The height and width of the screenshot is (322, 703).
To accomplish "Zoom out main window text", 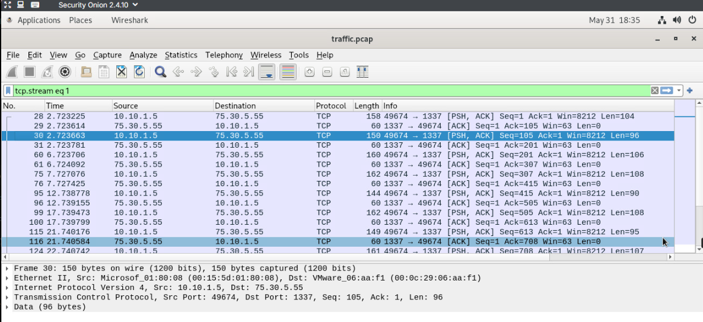I will [x=327, y=72].
